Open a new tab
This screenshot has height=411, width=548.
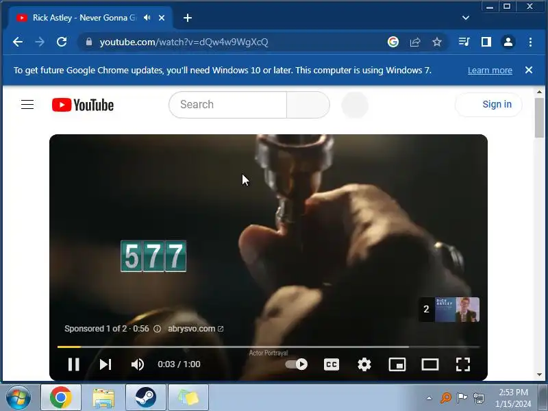188,18
